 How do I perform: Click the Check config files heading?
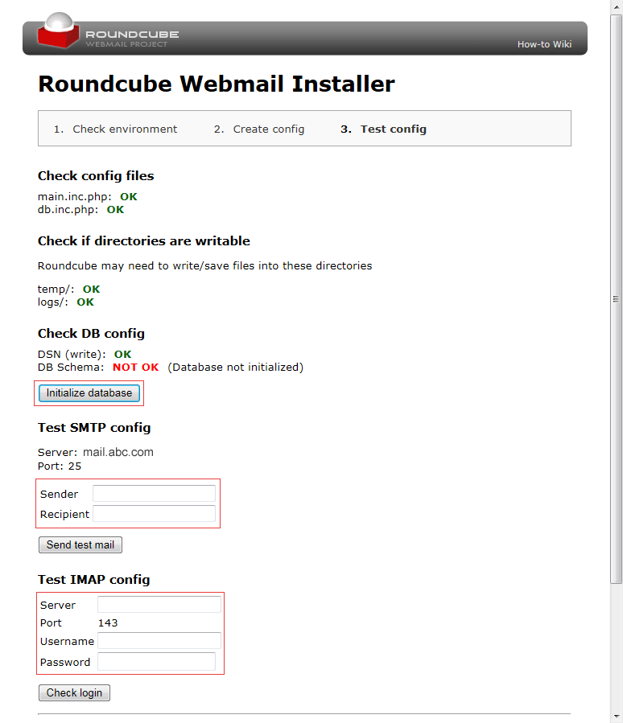click(x=96, y=175)
